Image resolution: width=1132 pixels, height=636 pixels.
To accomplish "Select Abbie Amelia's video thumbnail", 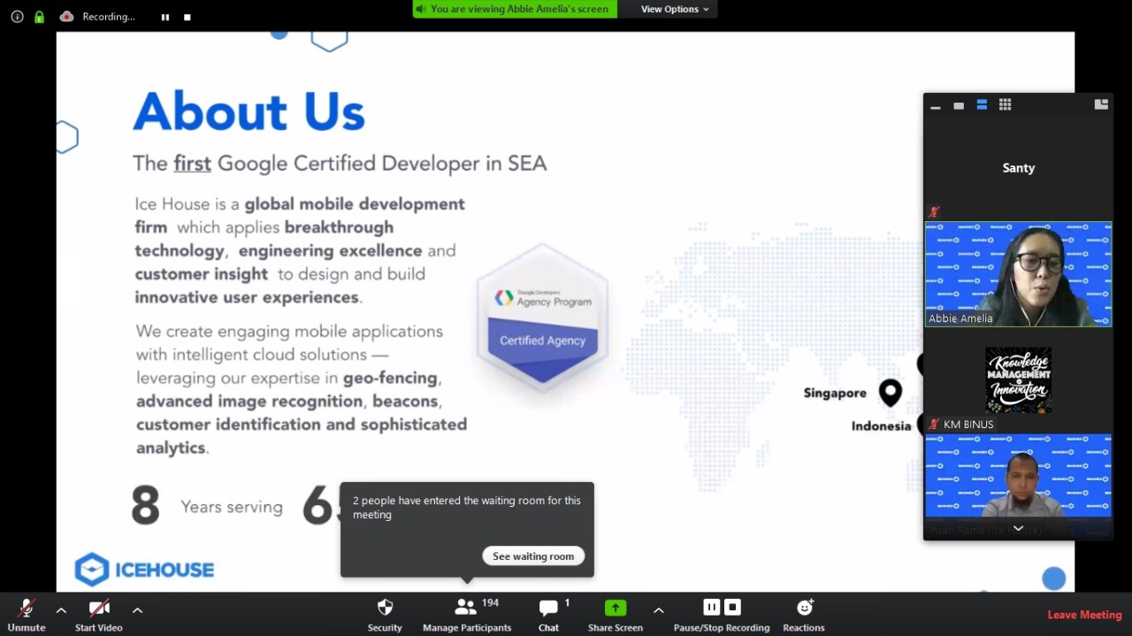I will click(x=1018, y=274).
